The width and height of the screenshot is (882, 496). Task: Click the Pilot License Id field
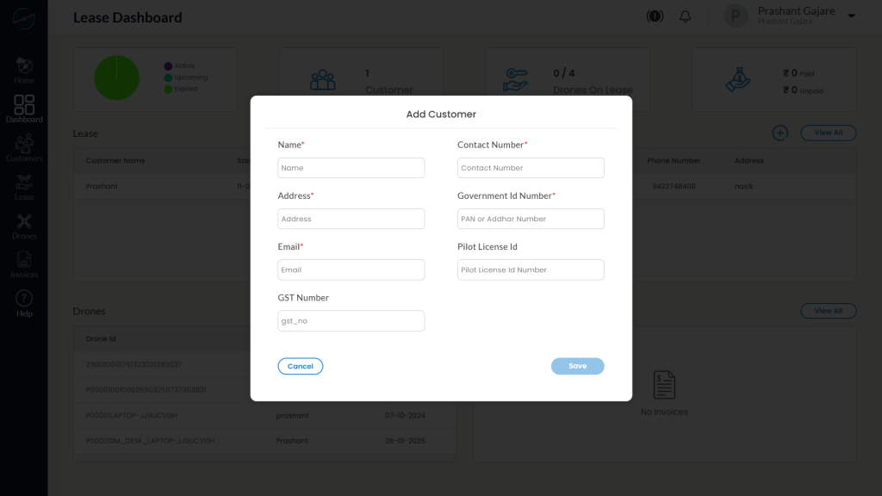(x=531, y=270)
